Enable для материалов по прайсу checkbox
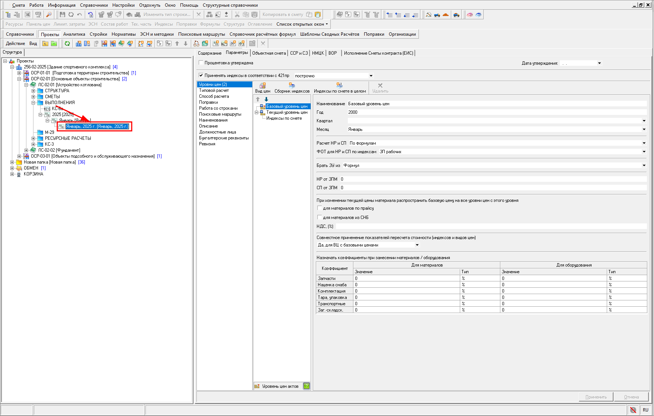 coord(320,208)
